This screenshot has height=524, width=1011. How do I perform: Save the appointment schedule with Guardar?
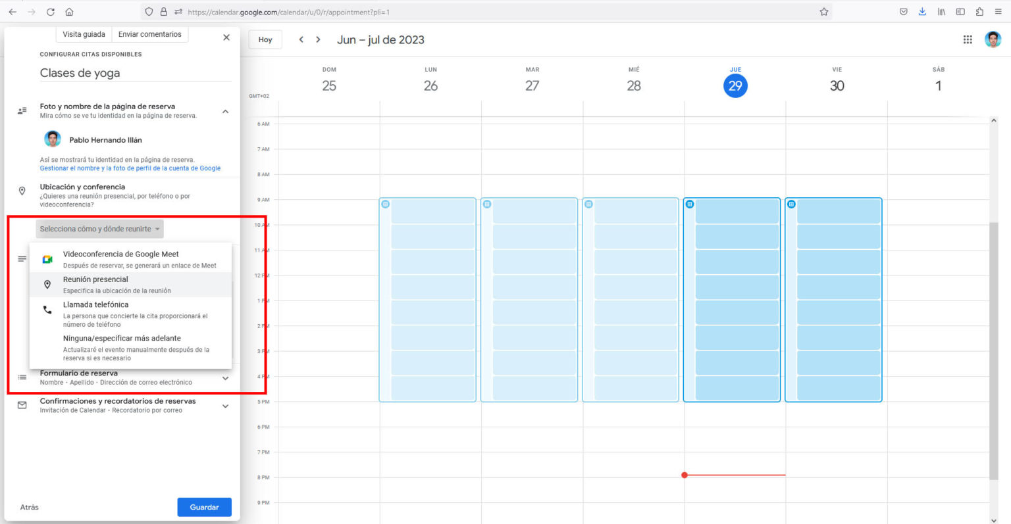204,507
